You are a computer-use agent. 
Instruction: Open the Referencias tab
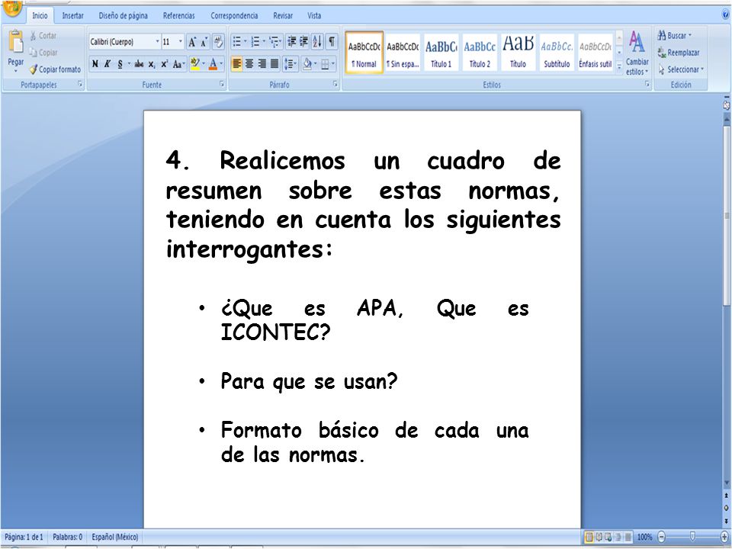click(178, 15)
